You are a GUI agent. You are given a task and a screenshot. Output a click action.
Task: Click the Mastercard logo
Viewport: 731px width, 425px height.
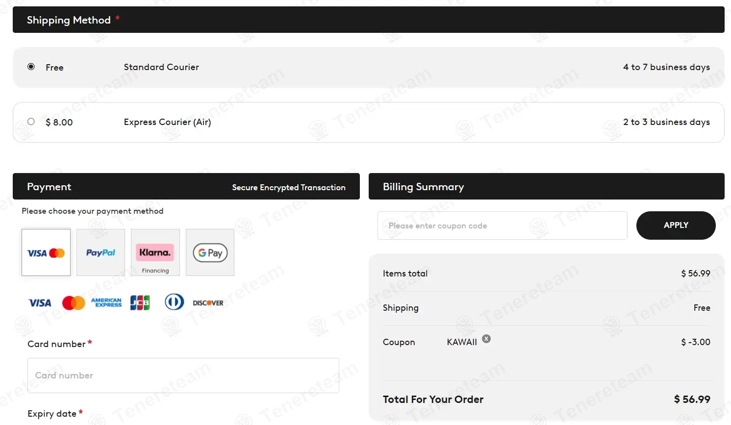tap(74, 303)
